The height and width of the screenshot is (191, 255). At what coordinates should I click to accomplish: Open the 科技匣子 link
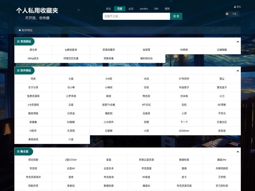[x=184, y=88]
